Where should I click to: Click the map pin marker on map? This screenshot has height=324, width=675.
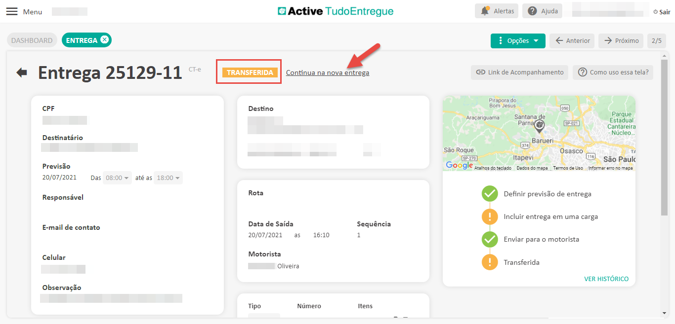[x=540, y=125]
